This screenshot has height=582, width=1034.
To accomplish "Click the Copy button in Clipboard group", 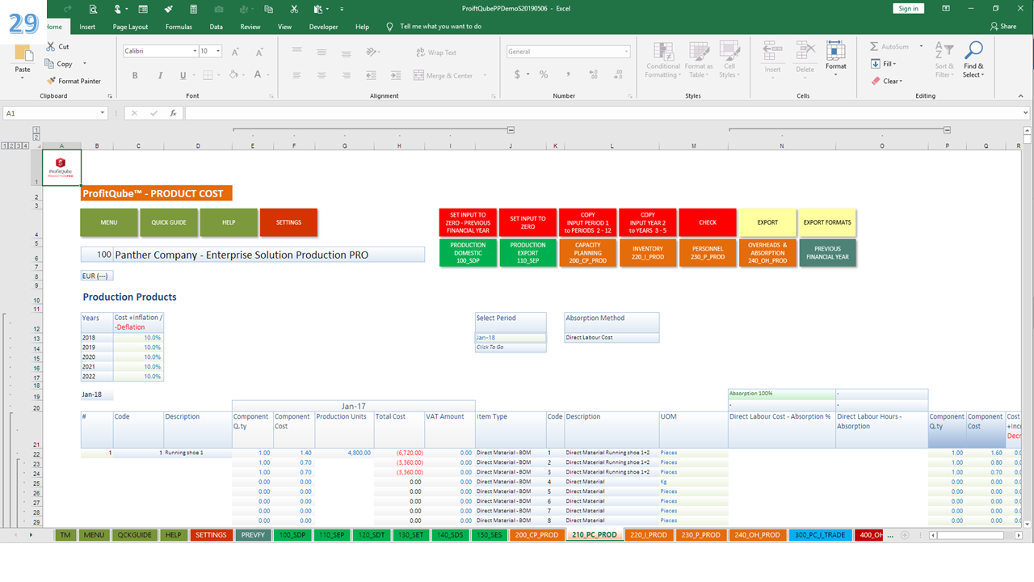I will coord(60,64).
